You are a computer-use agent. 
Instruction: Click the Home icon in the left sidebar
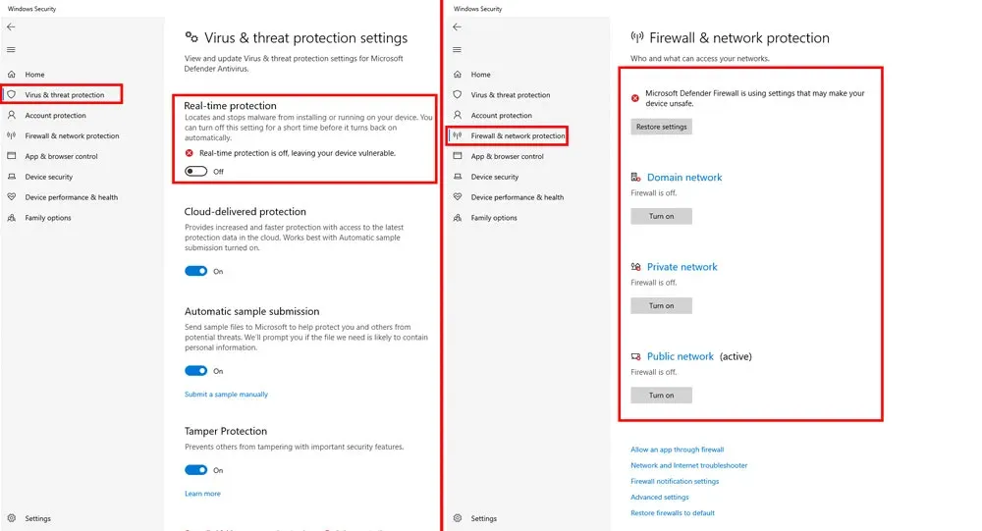click(x=11, y=74)
